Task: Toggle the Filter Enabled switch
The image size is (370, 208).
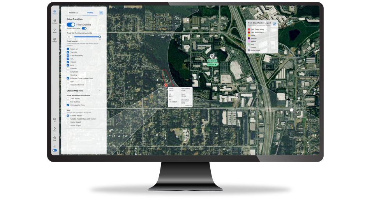Action: tap(71, 25)
